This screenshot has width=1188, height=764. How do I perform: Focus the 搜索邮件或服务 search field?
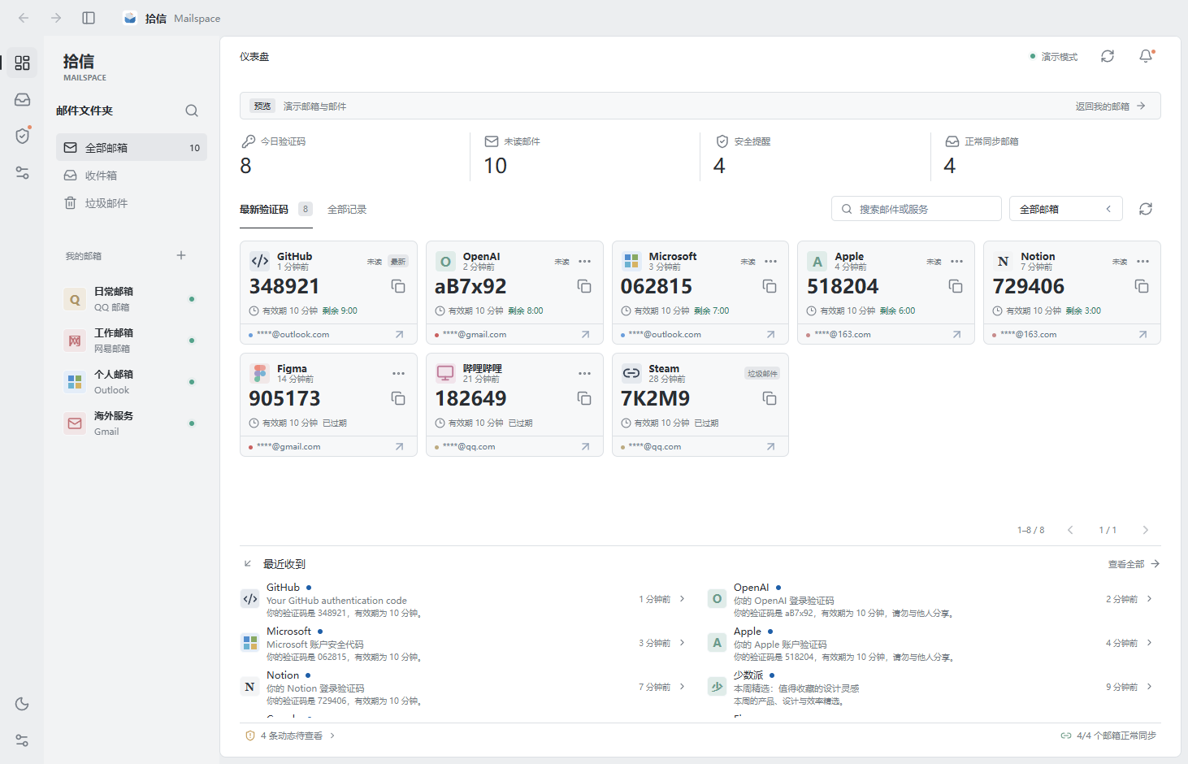pos(916,209)
